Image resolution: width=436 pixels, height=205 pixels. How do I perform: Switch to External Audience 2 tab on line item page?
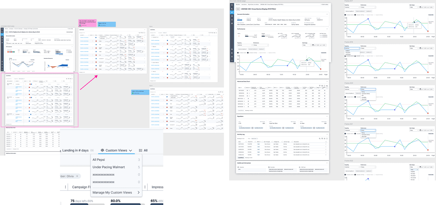253,49
